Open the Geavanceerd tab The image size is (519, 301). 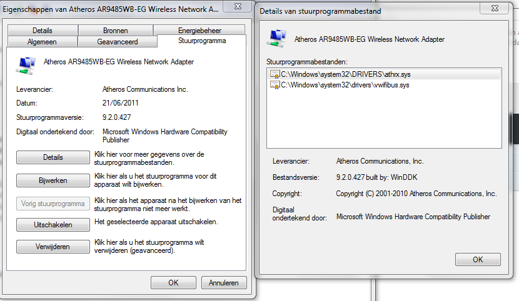pos(117,42)
